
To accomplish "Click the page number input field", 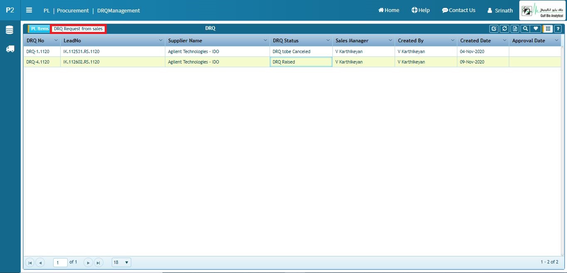I will click(x=60, y=263).
